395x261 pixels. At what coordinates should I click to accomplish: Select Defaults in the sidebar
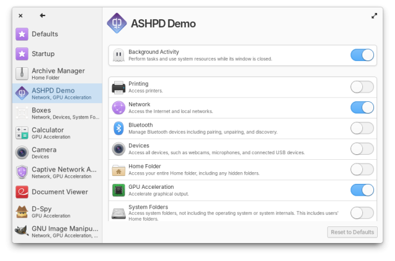[x=57, y=34]
